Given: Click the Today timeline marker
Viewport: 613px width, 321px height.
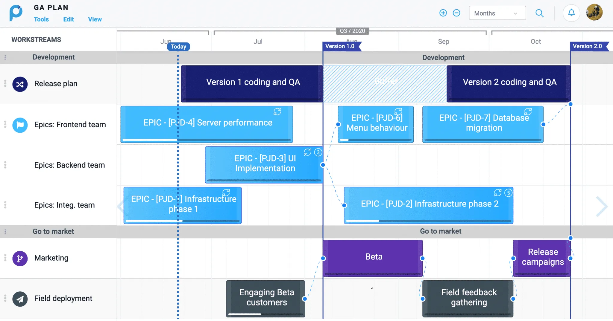Looking at the screenshot, I should pos(178,47).
